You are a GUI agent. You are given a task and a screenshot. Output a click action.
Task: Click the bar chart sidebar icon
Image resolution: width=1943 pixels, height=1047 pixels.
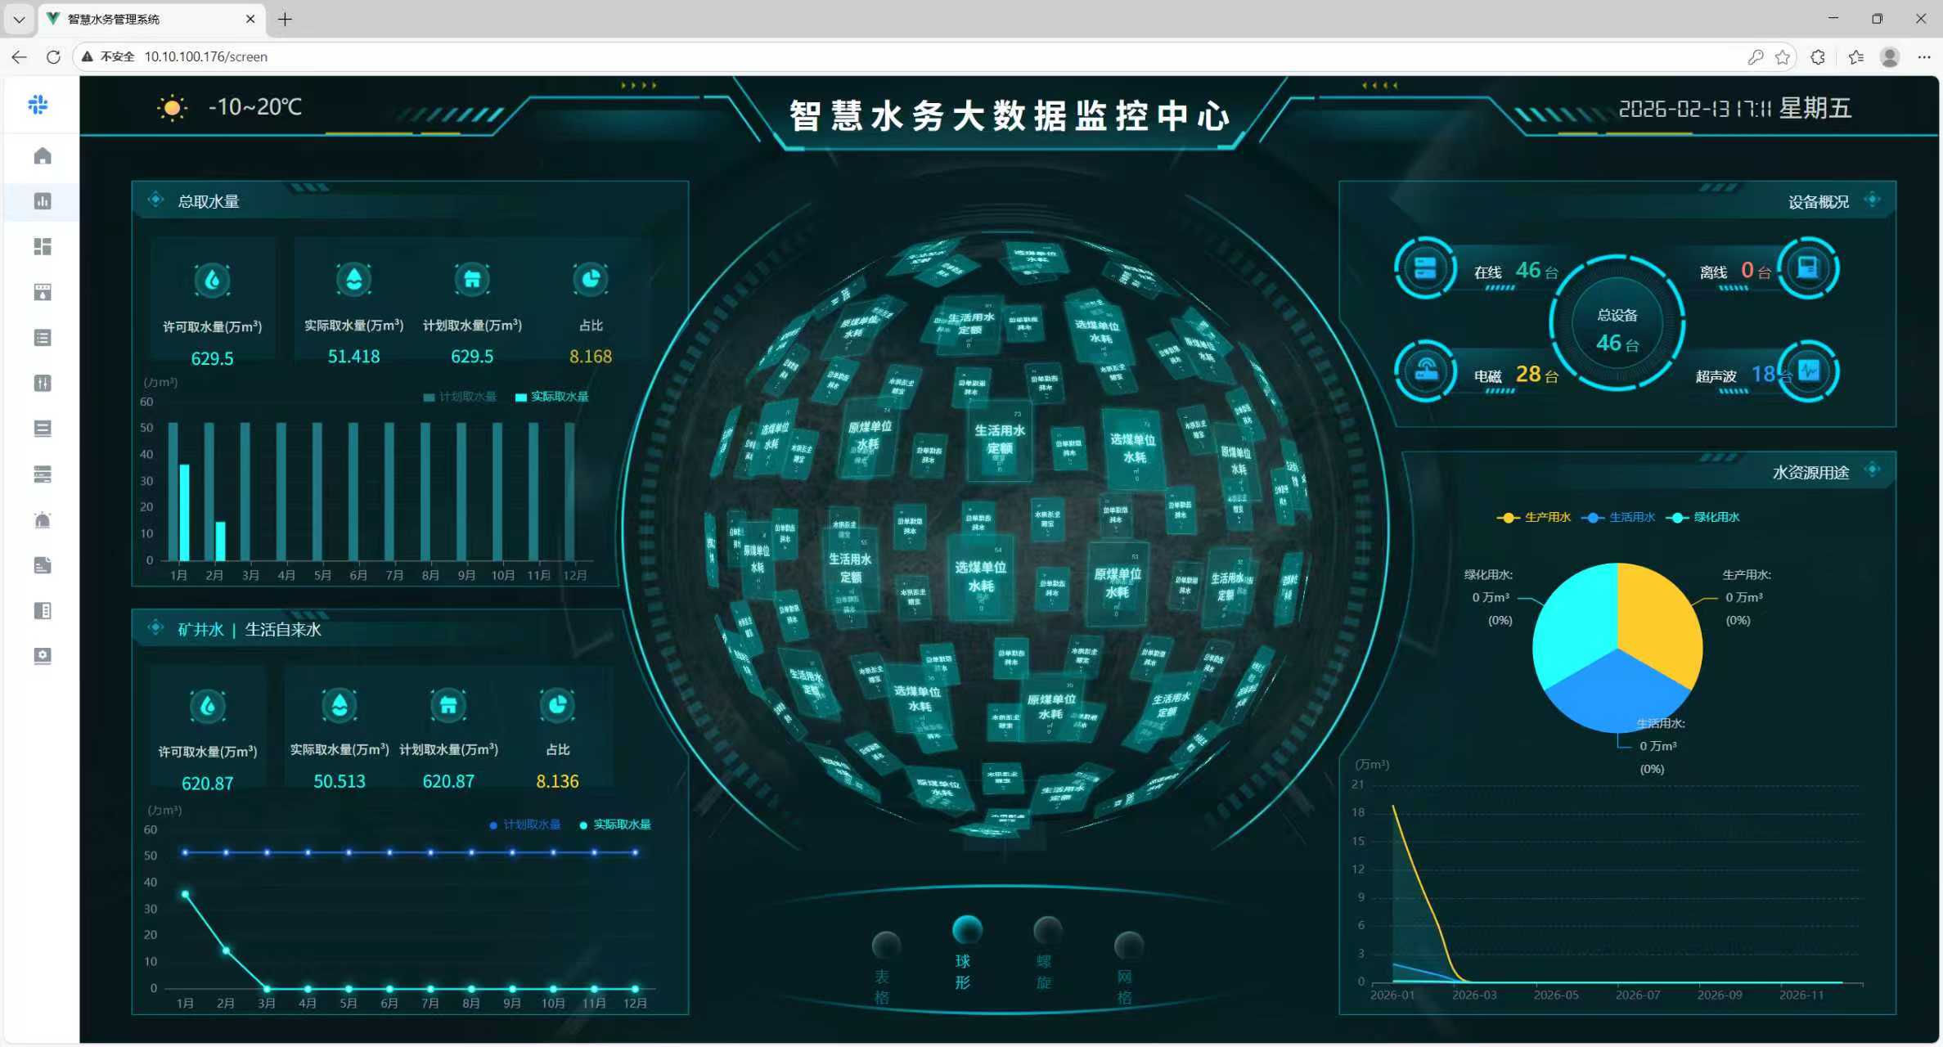(x=43, y=201)
